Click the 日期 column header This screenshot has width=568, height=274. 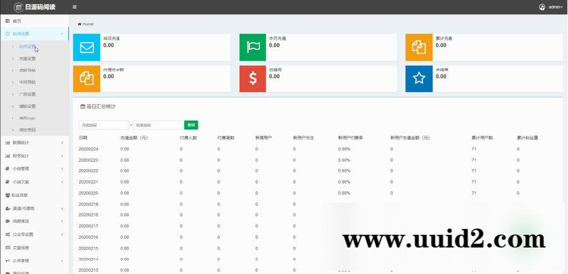83,138
